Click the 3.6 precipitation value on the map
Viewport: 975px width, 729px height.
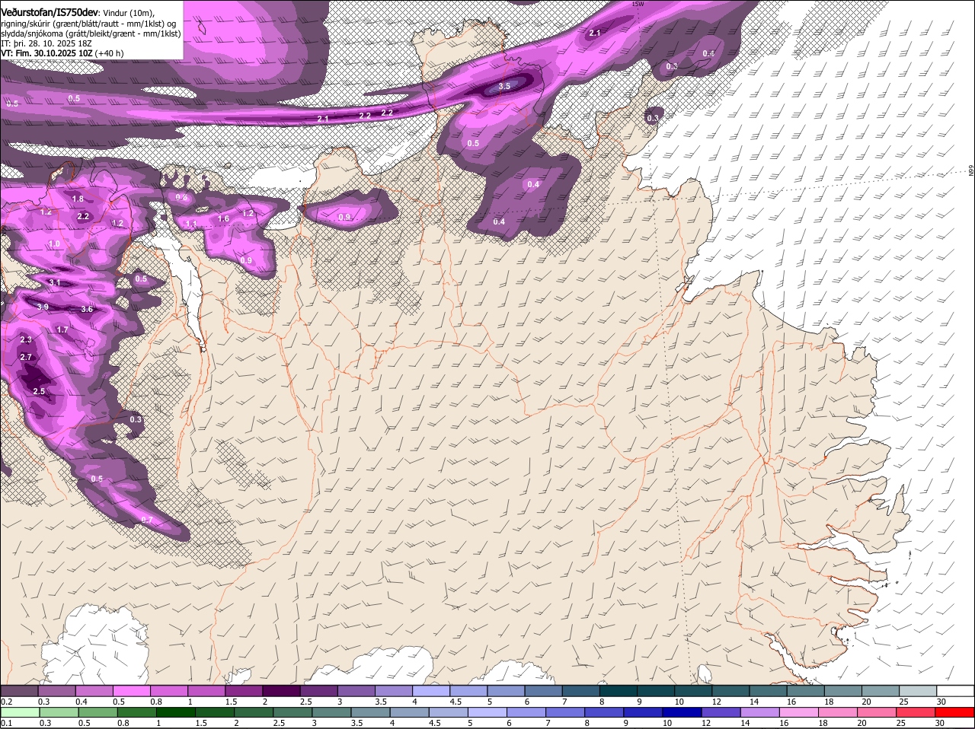(87, 310)
